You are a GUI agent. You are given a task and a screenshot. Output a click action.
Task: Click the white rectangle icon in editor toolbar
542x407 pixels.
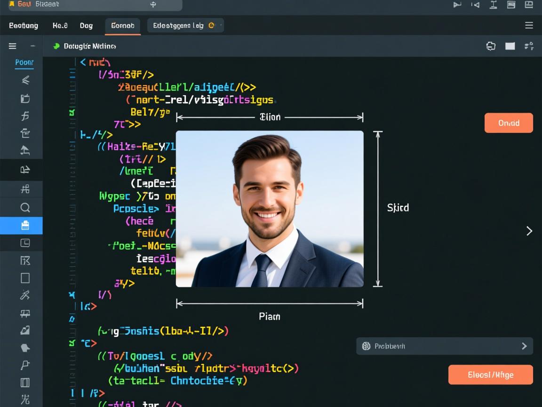pos(510,46)
